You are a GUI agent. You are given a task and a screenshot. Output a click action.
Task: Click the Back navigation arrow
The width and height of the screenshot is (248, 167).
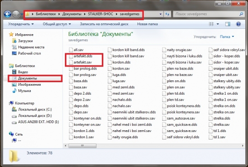[x=8, y=14]
